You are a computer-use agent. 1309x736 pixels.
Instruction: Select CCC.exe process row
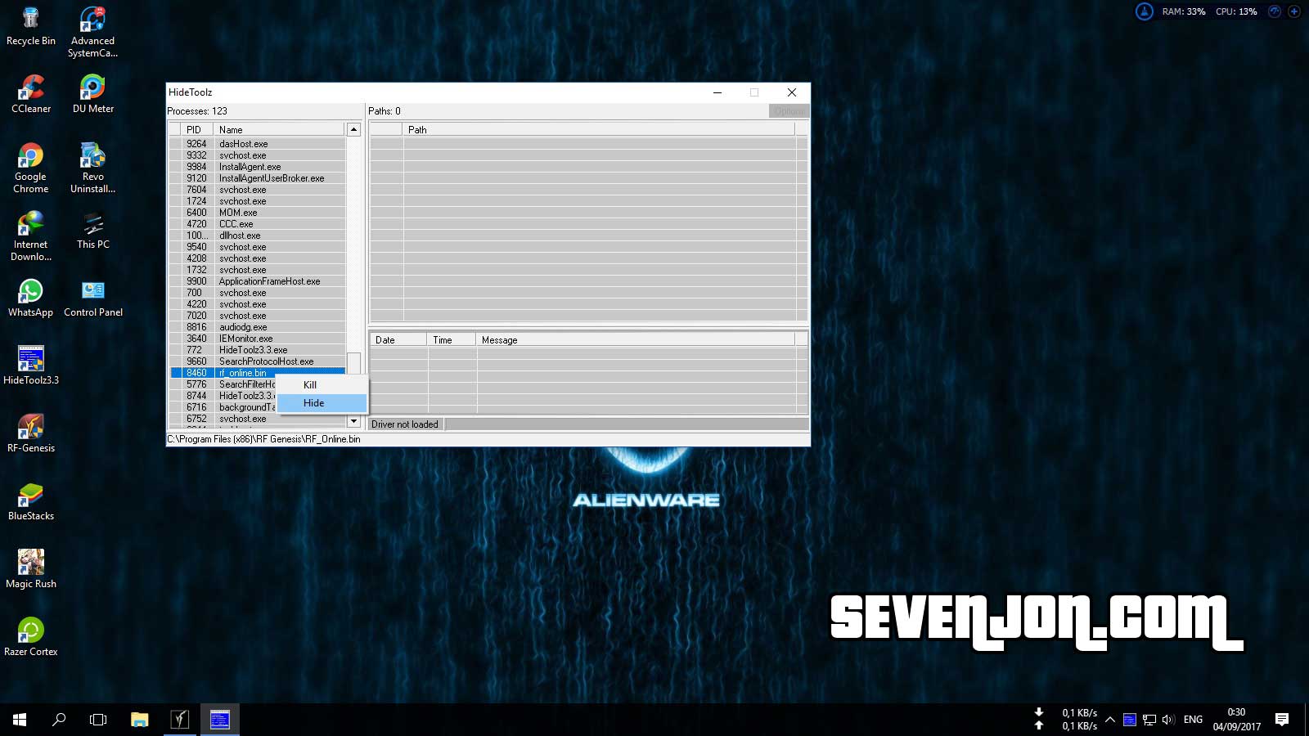pyautogui.click(x=258, y=224)
